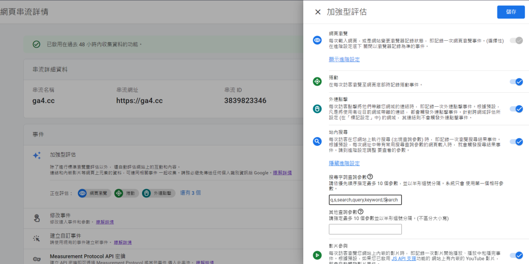Viewport: 529px width, 264px height.
Task: Click the 事件 section header
Action: 38,135
